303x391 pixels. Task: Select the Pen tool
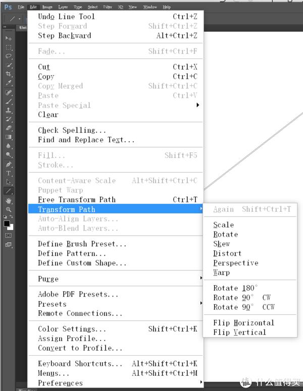click(9, 164)
